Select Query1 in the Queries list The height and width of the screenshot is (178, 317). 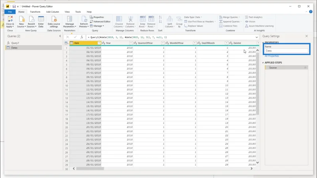click(34, 43)
